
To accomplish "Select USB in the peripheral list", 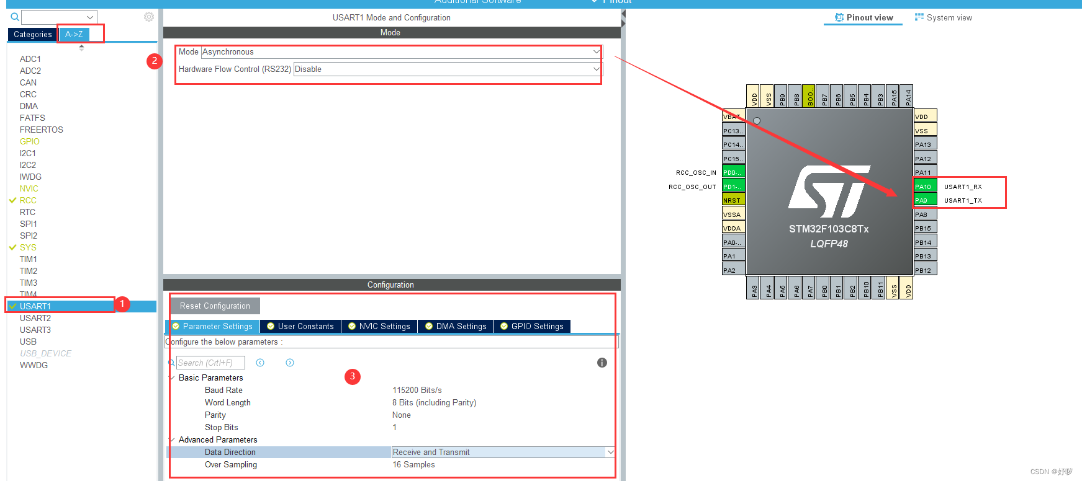I will pyautogui.click(x=28, y=342).
